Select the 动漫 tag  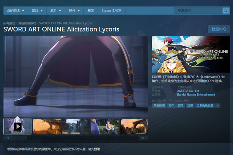190,105
